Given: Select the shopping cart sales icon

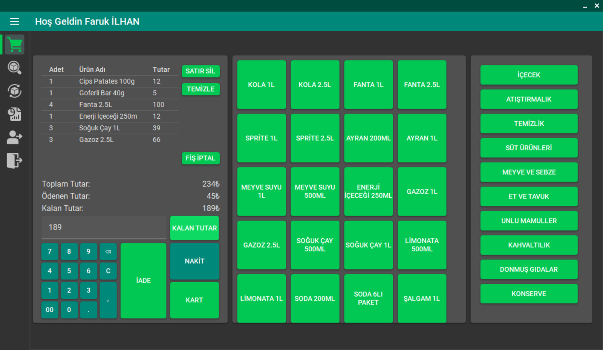Looking at the screenshot, I should click(15, 45).
